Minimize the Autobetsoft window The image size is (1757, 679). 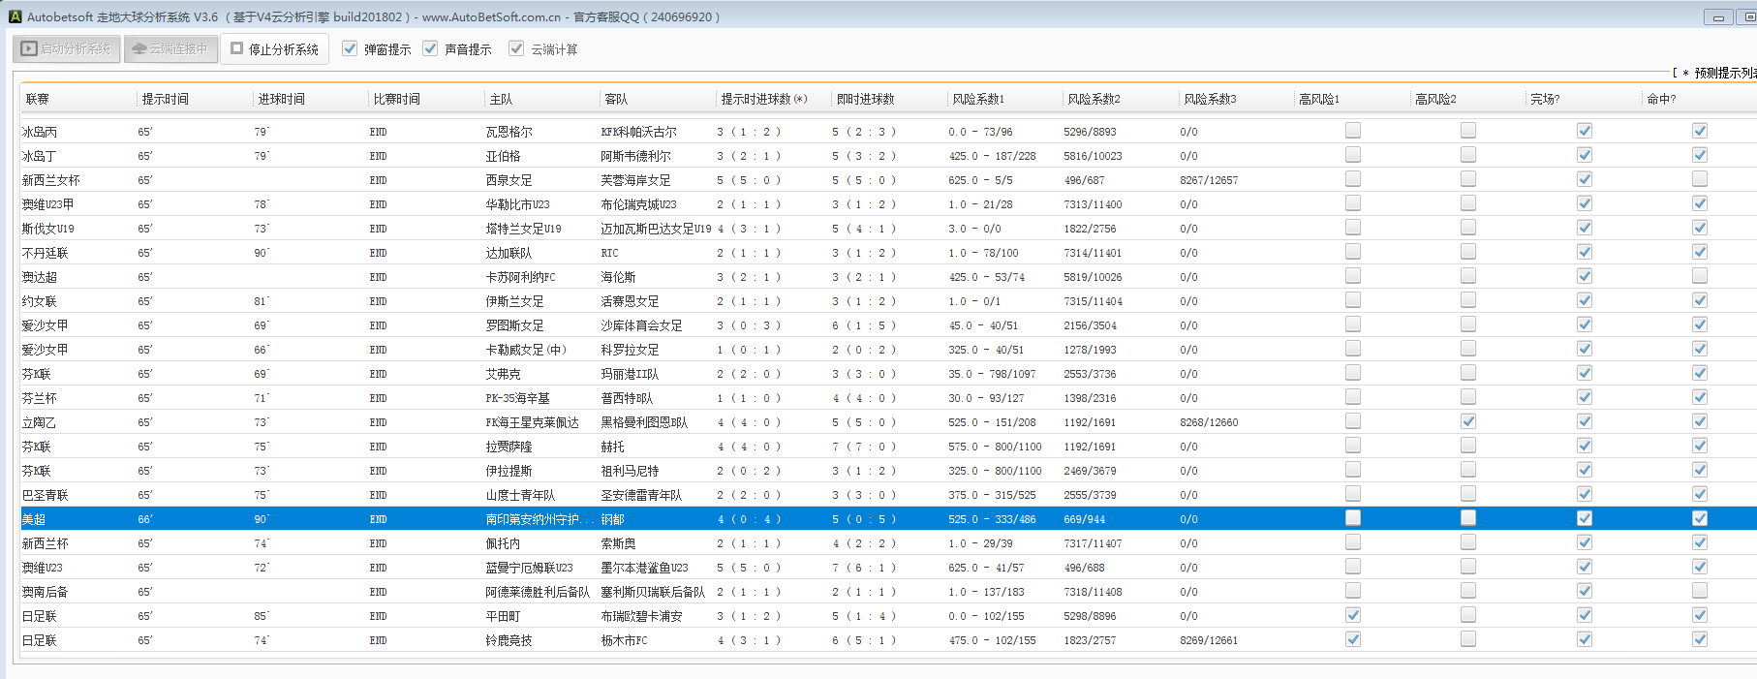click(x=1718, y=17)
